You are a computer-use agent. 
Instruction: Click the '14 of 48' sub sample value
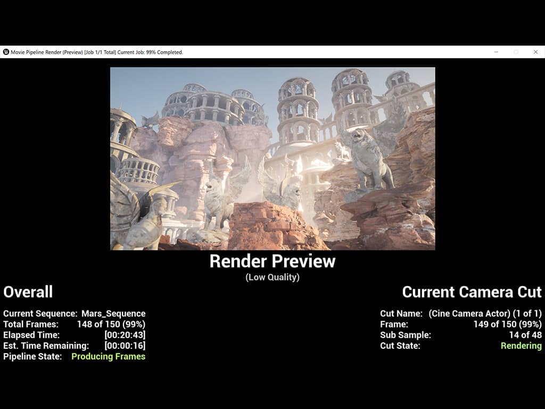525,335
